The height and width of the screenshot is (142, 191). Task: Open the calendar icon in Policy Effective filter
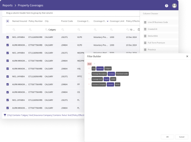tap(139, 29)
